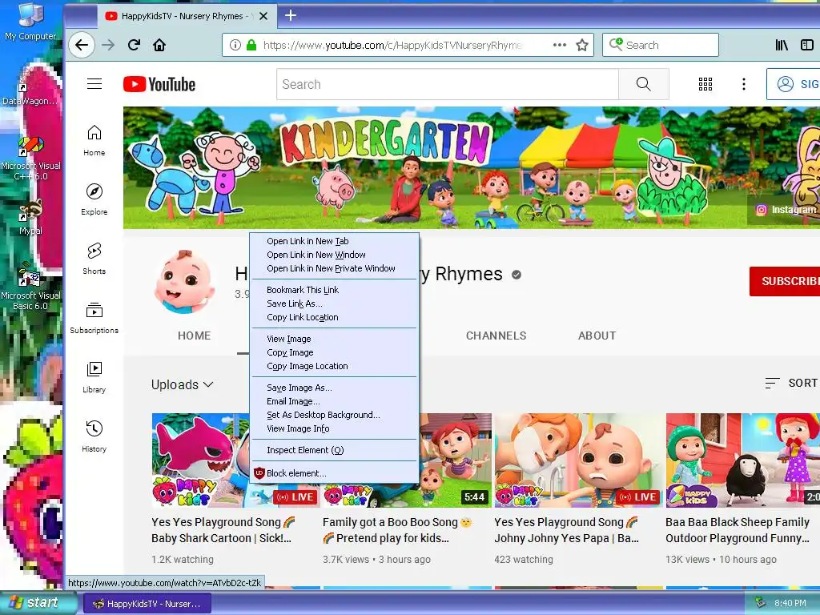Click the HappyKidsTV channel avatar
This screenshot has width=820, height=615.
coord(185,281)
